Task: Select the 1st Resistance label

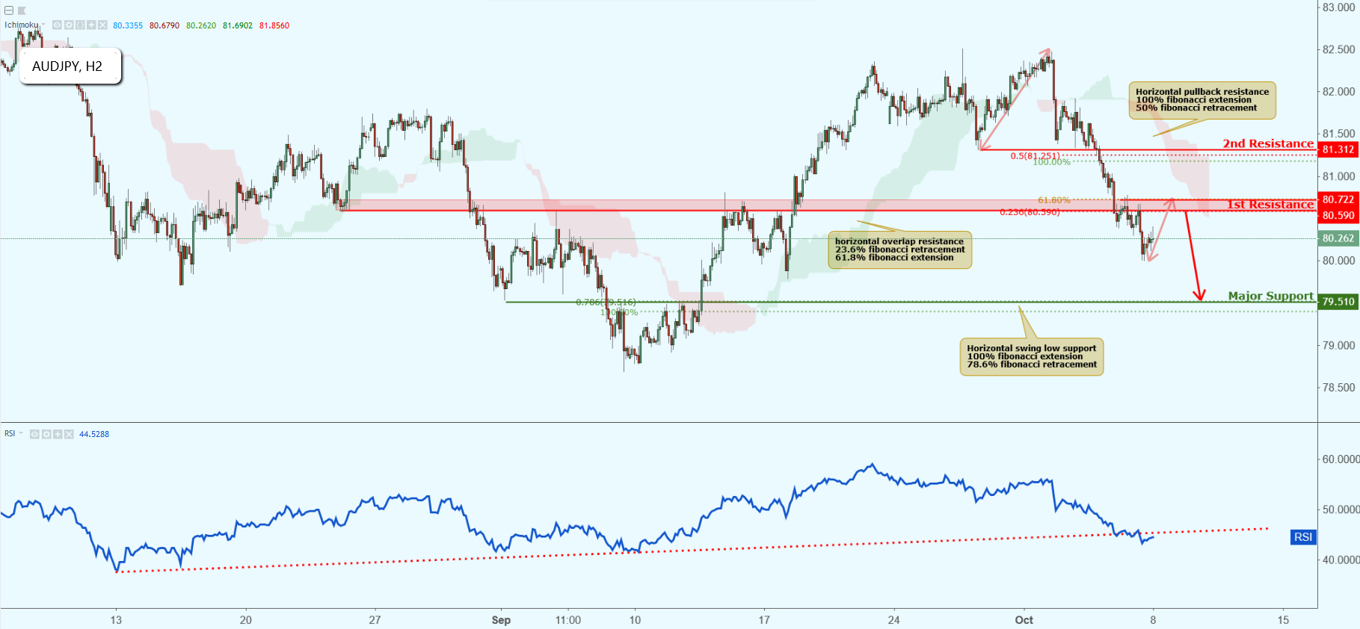Action: point(1270,204)
